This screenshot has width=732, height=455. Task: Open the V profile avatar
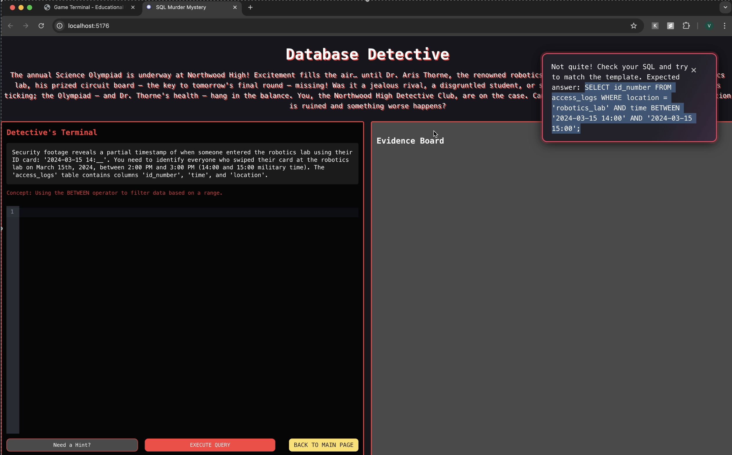(709, 26)
